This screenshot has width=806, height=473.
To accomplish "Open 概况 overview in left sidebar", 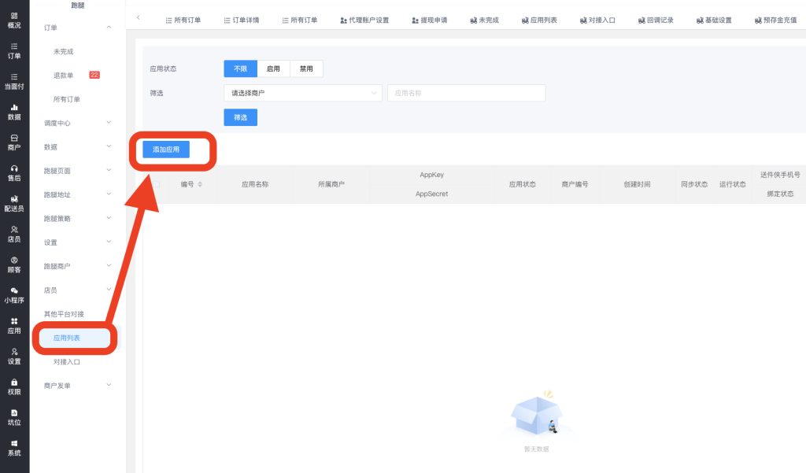I will [14, 20].
